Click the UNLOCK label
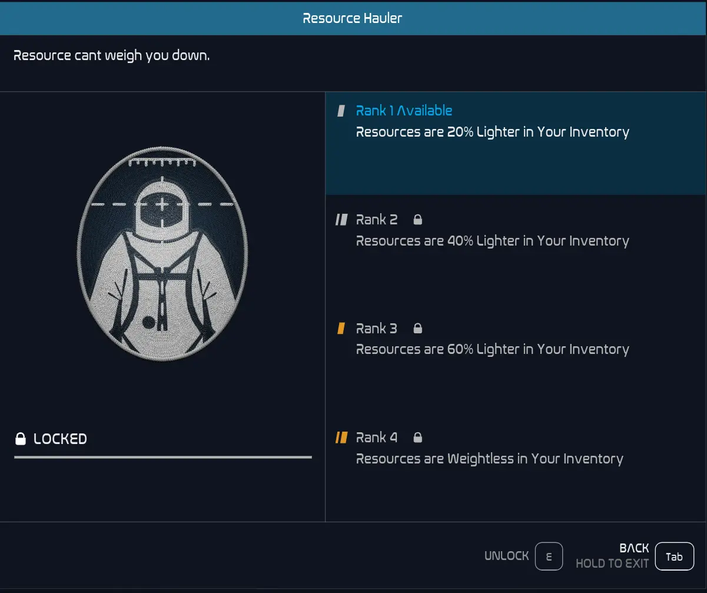Image resolution: width=707 pixels, height=593 pixels. pos(507,556)
